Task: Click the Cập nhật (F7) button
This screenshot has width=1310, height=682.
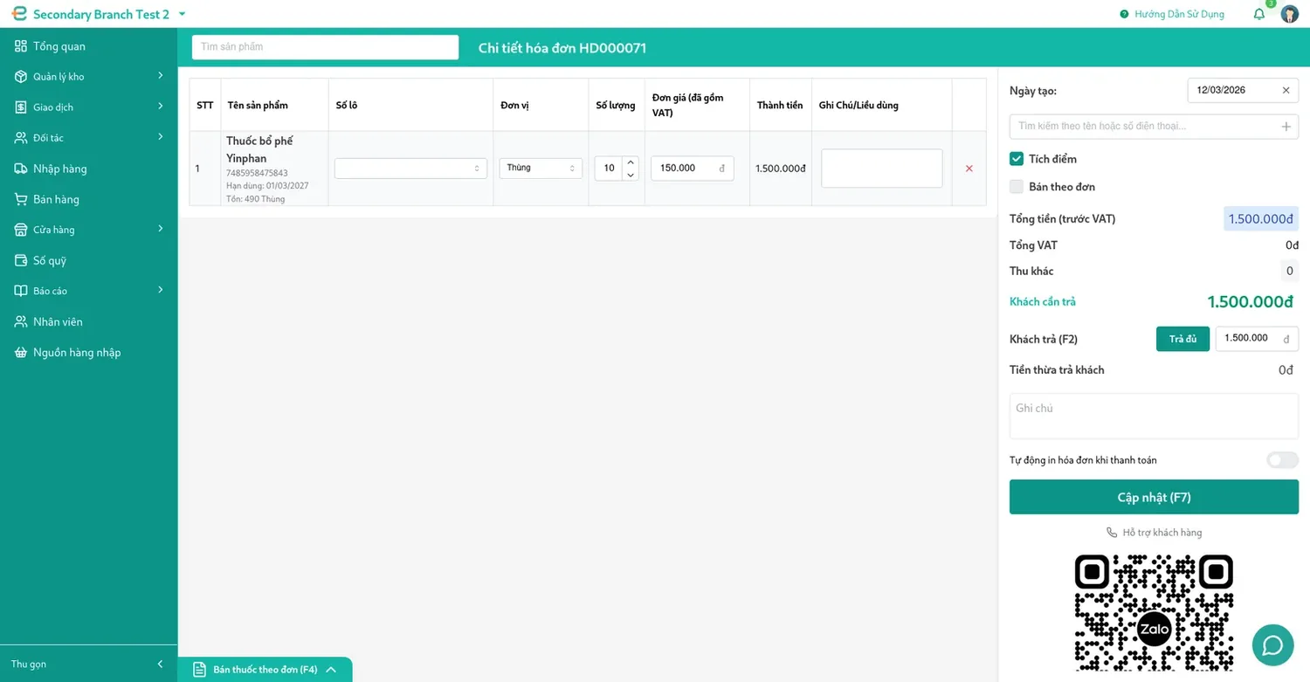Action: (1154, 497)
